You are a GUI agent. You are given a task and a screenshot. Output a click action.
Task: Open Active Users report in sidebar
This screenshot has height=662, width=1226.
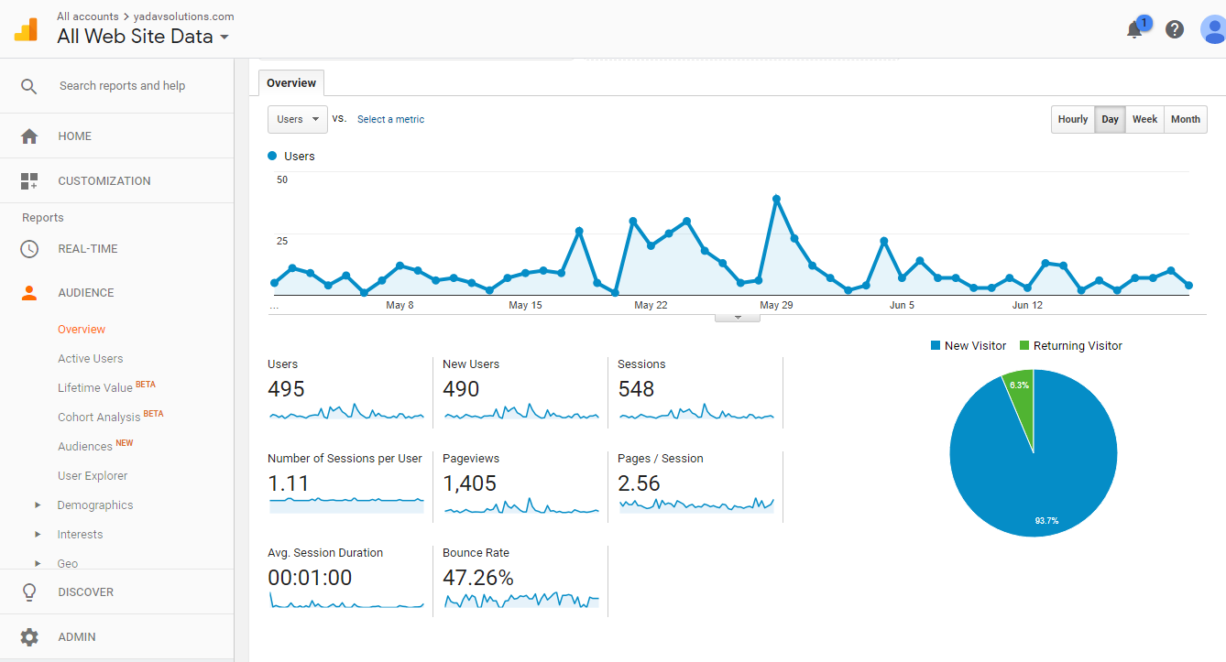click(x=90, y=359)
